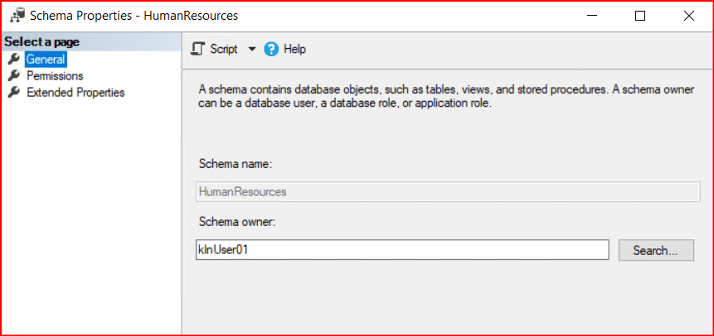Click the Script scroll icon in toolbar
714x336 pixels.
click(x=197, y=50)
